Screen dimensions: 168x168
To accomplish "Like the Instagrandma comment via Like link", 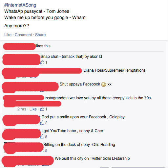I will point(33,109).
